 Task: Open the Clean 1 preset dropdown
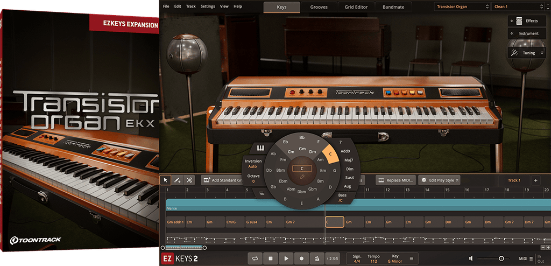(x=520, y=6)
